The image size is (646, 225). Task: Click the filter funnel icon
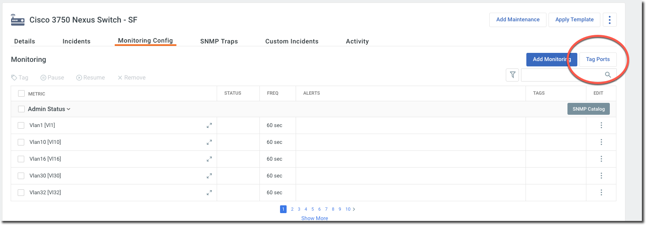click(x=512, y=75)
